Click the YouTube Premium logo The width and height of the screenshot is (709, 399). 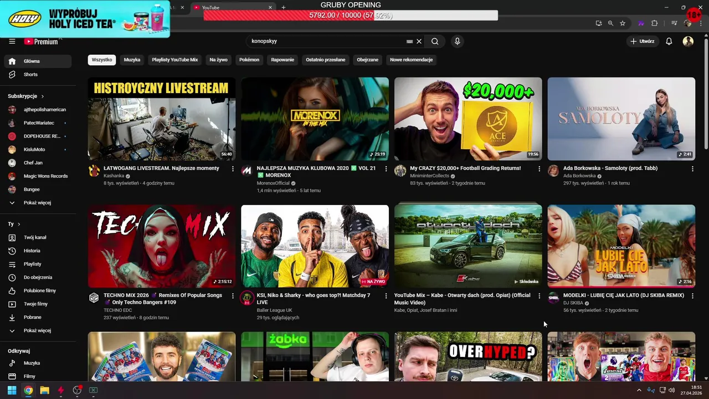(x=40, y=42)
